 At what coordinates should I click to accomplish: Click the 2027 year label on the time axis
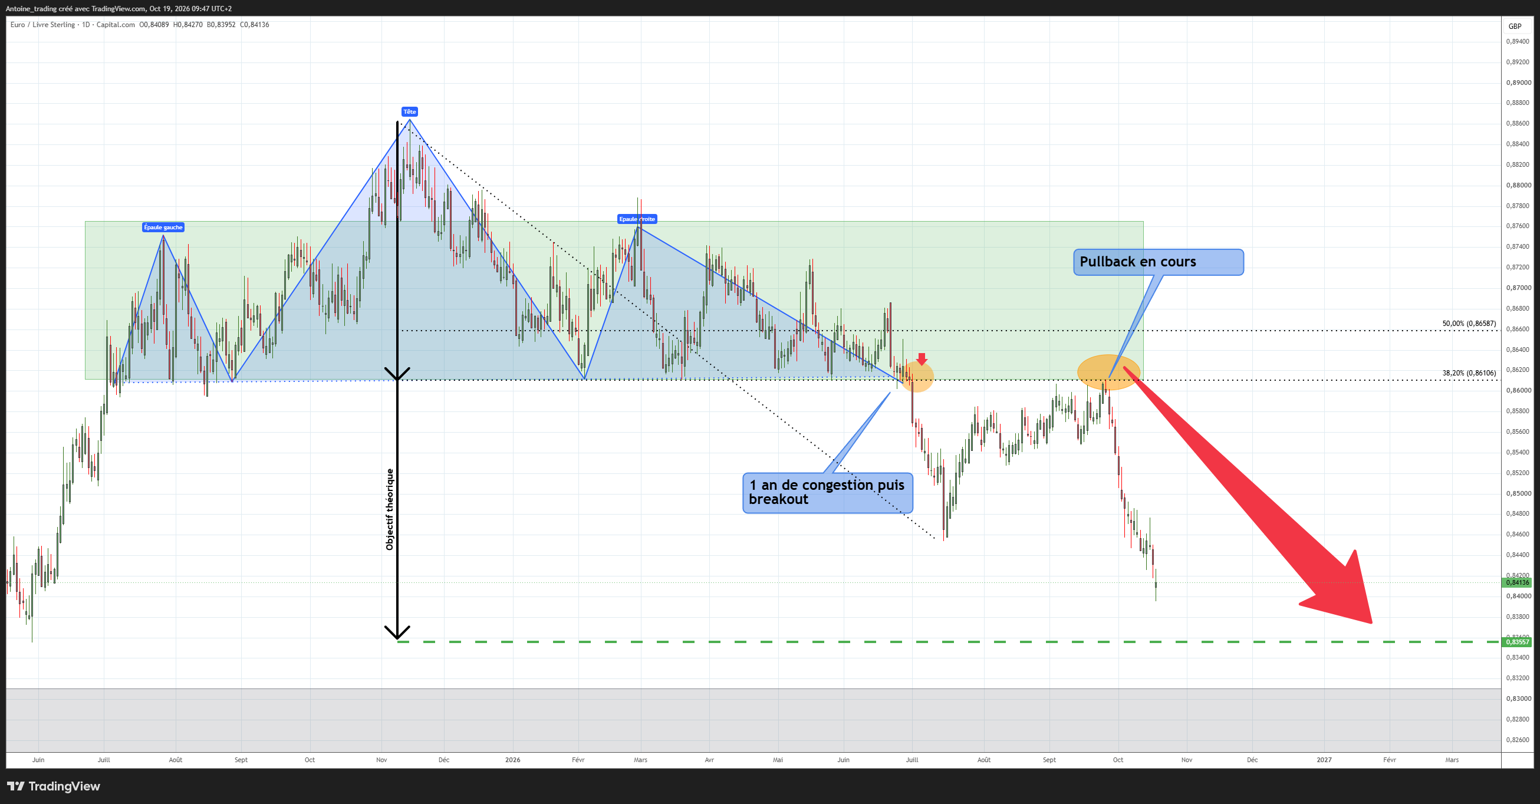[x=1324, y=760]
